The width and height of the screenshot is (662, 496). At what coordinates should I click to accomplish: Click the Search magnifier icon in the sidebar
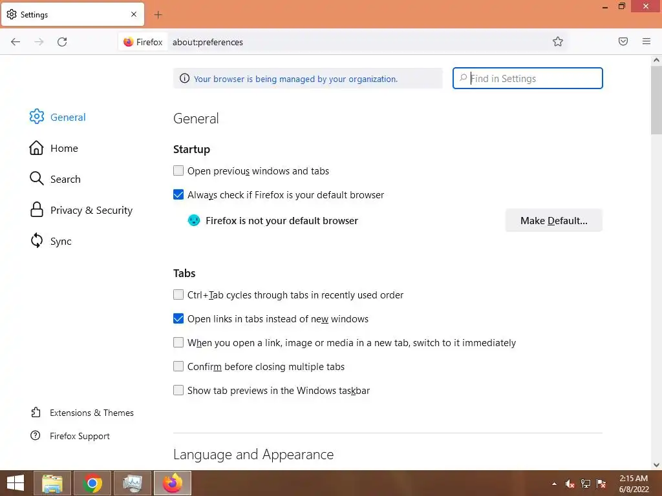37,179
